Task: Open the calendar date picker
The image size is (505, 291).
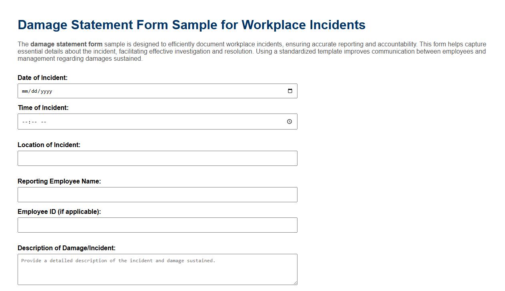Action: click(289, 91)
